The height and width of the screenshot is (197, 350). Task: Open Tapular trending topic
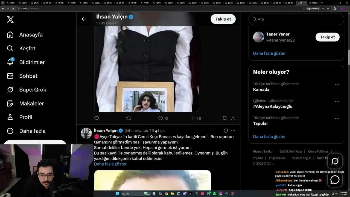[x=261, y=123]
